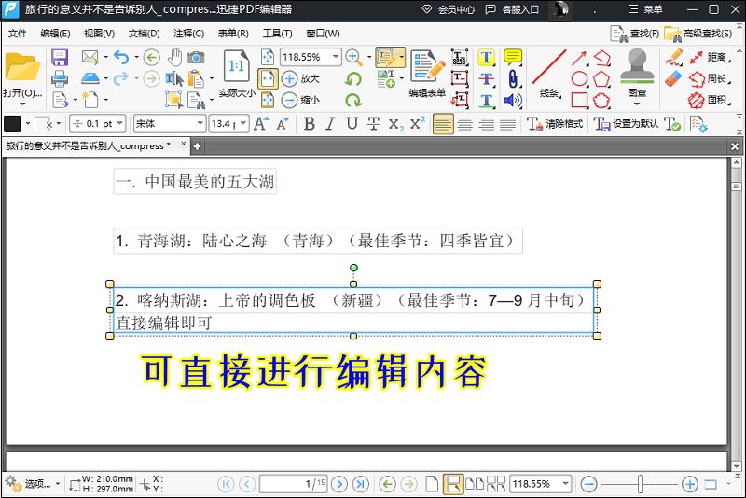Select the Rectangle shape tool
This screenshot has width=746, height=498.
(579, 101)
